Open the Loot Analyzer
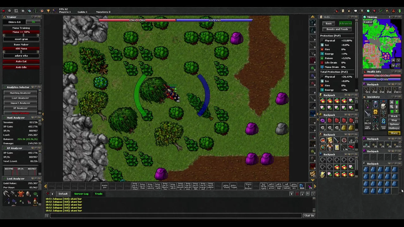404x227 pixels. pos(20,98)
